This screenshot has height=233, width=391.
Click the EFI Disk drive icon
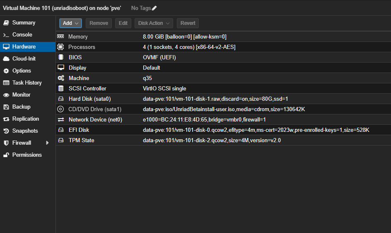(x=61, y=130)
